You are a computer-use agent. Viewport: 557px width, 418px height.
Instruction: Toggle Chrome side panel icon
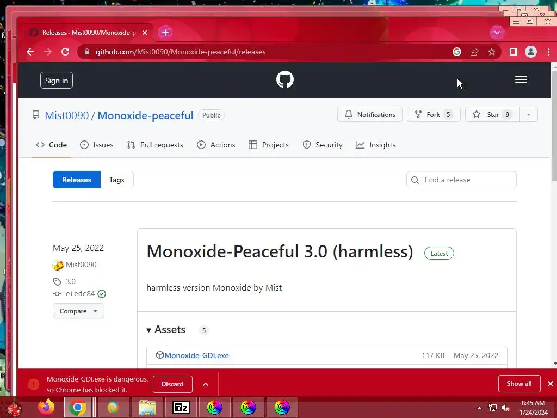pos(513,52)
